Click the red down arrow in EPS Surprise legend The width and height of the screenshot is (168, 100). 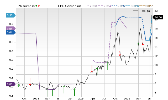39,6
